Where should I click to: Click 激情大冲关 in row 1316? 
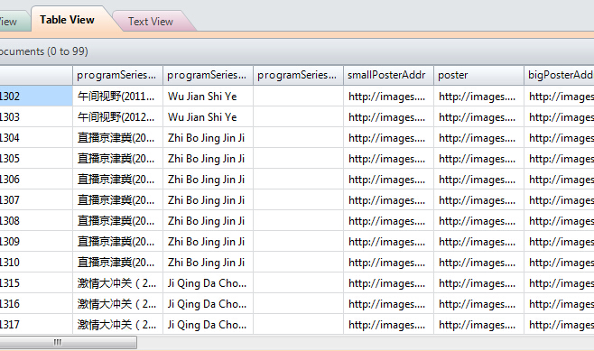coord(117,304)
